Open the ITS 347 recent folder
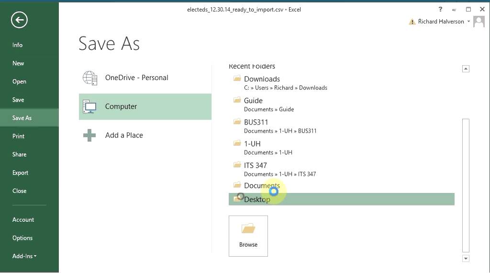 [x=342, y=169]
